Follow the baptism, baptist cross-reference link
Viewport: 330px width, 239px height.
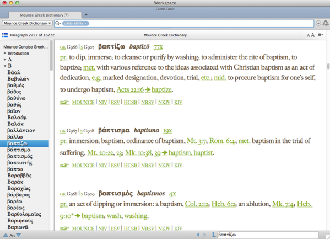[x=191, y=153]
